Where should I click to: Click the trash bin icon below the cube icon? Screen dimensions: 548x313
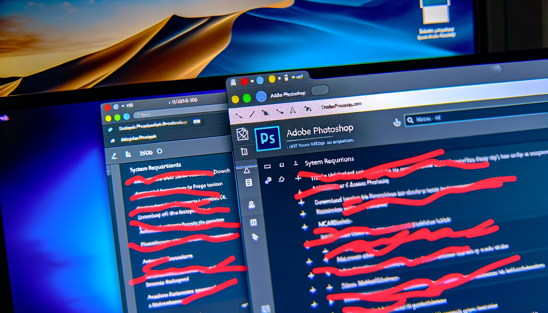pyautogui.click(x=244, y=151)
